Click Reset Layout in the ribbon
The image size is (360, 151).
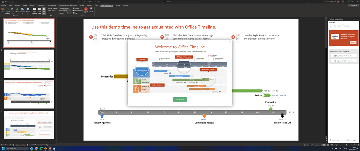[x=52, y=11]
